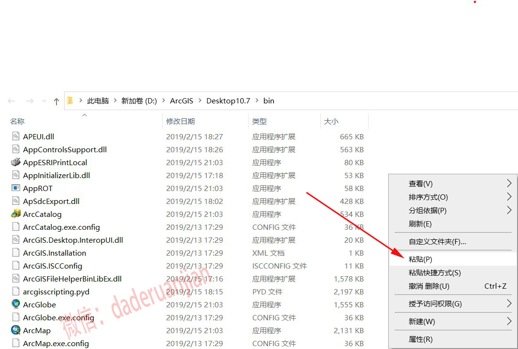Expand the chevron after Desktop10.7

257,101
